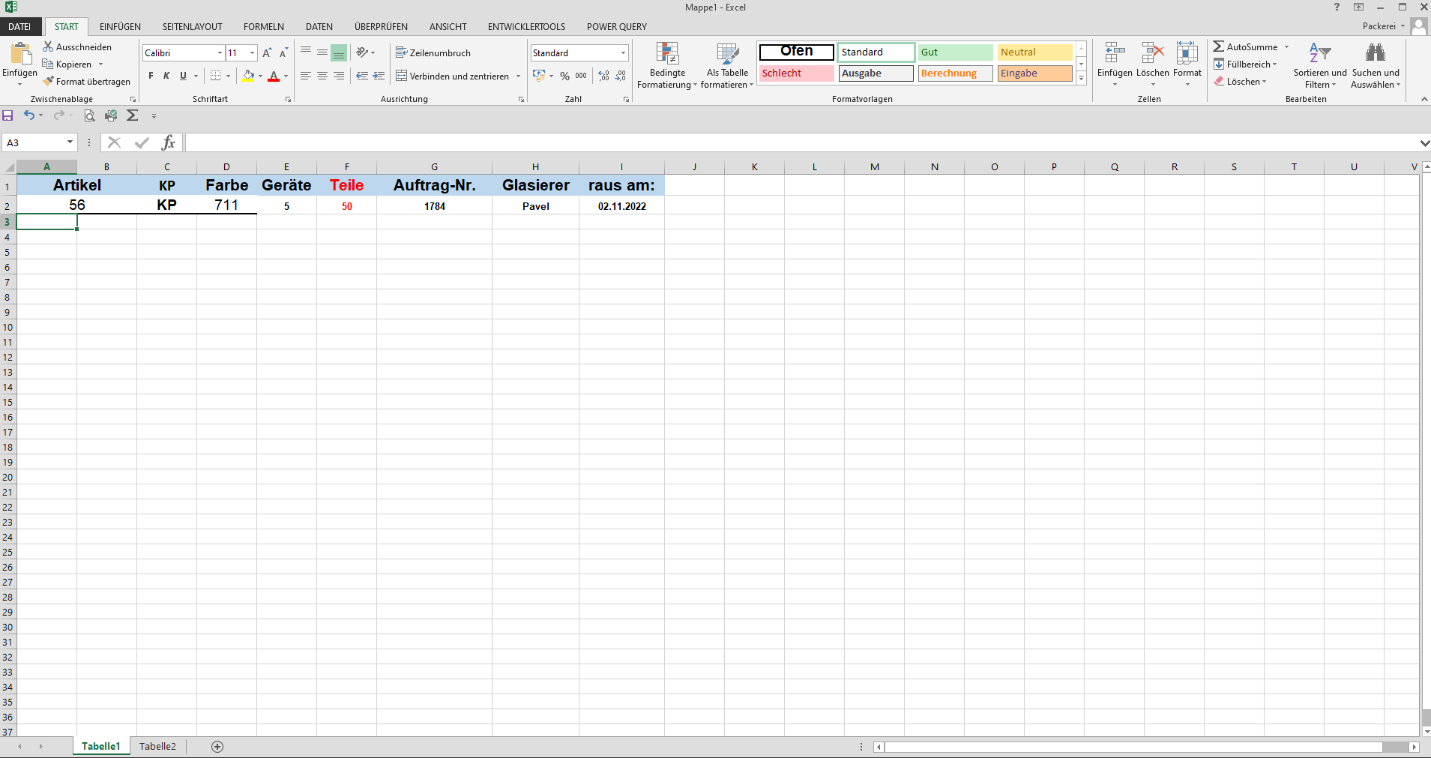The width and height of the screenshot is (1431, 758).
Task: Open Suchen und Auswählen binoculars
Action: pos(1376,66)
